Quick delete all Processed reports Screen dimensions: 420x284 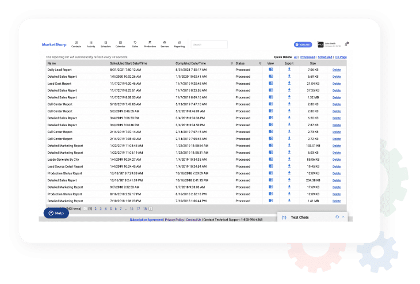pyautogui.click(x=307, y=57)
